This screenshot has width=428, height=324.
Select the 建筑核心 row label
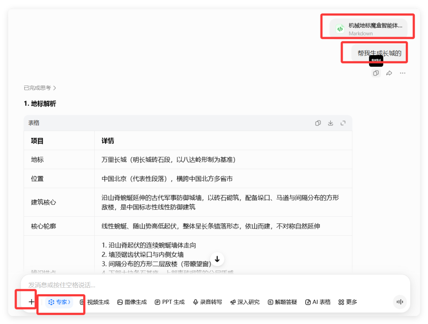44,202
